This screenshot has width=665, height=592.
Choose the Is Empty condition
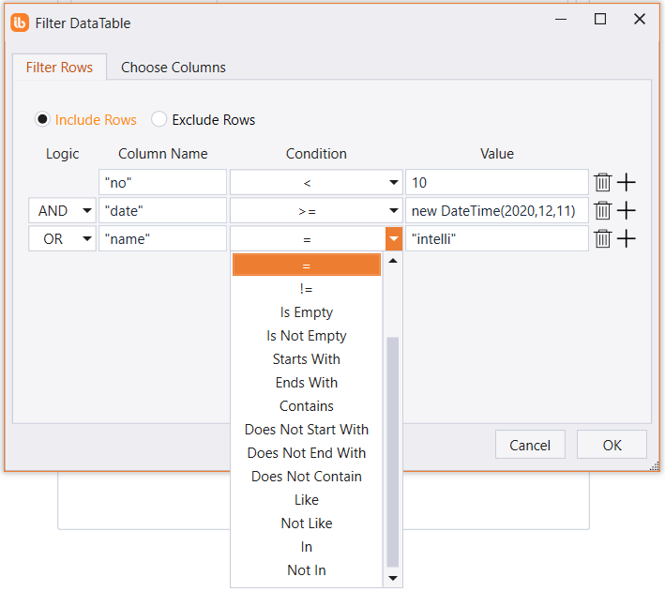click(x=306, y=311)
